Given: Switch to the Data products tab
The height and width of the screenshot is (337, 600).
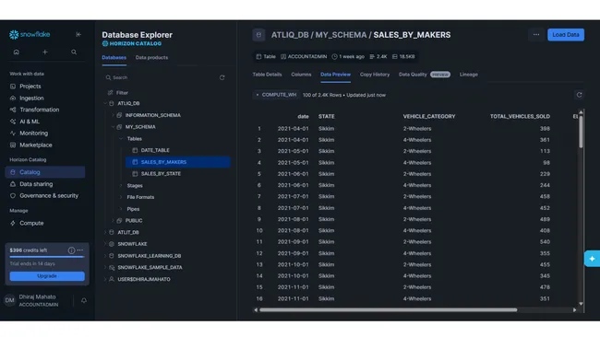Looking at the screenshot, I should [151, 58].
